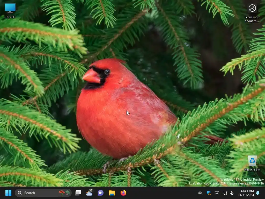
Task: Open File Explorer from the taskbar
Action: pyautogui.click(x=112, y=193)
